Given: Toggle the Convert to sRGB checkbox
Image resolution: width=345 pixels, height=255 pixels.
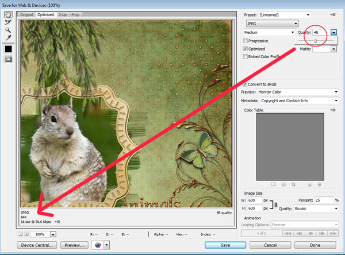Looking at the screenshot, I should coord(246,84).
